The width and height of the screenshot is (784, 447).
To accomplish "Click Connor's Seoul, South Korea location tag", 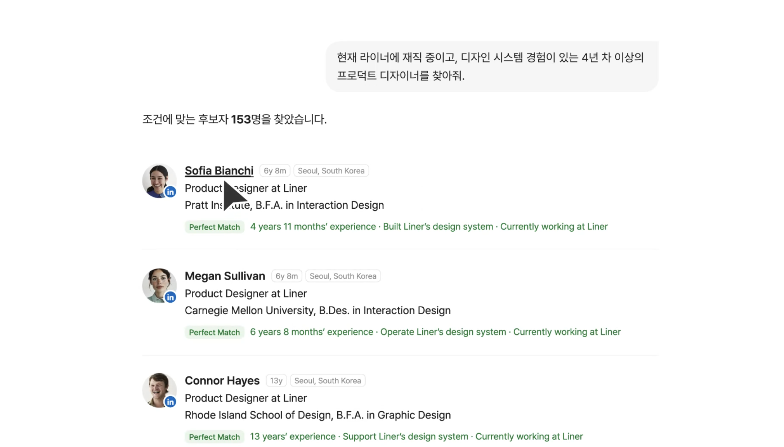I will coord(328,381).
